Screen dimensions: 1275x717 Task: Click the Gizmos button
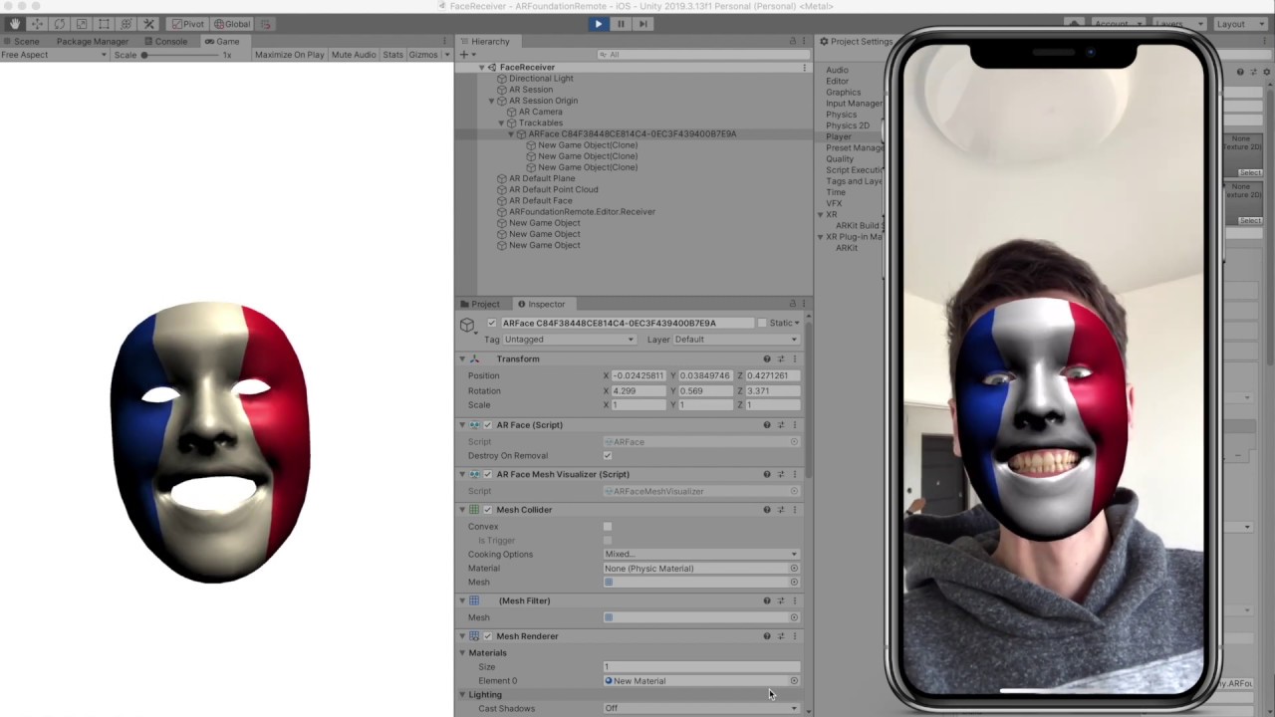(423, 55)
